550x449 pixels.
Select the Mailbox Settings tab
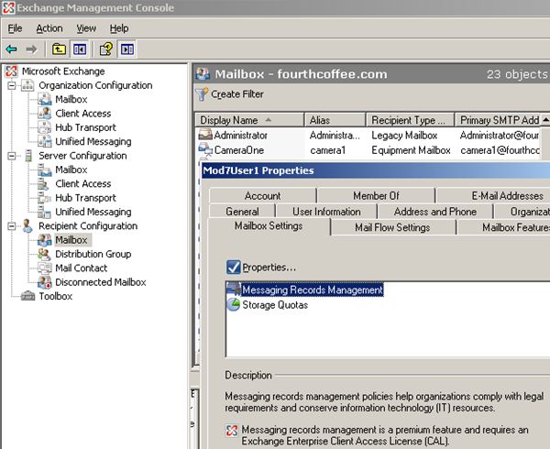click(x=269, y=226)
